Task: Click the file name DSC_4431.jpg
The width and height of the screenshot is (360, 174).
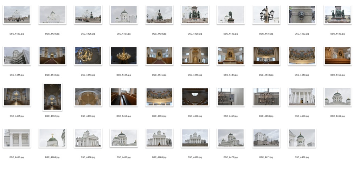Action: pos(266,34)
